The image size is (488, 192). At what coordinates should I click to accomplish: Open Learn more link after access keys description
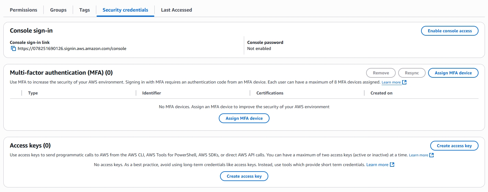419,155
